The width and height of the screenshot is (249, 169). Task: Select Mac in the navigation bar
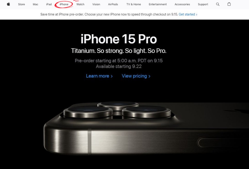[35, 4]
